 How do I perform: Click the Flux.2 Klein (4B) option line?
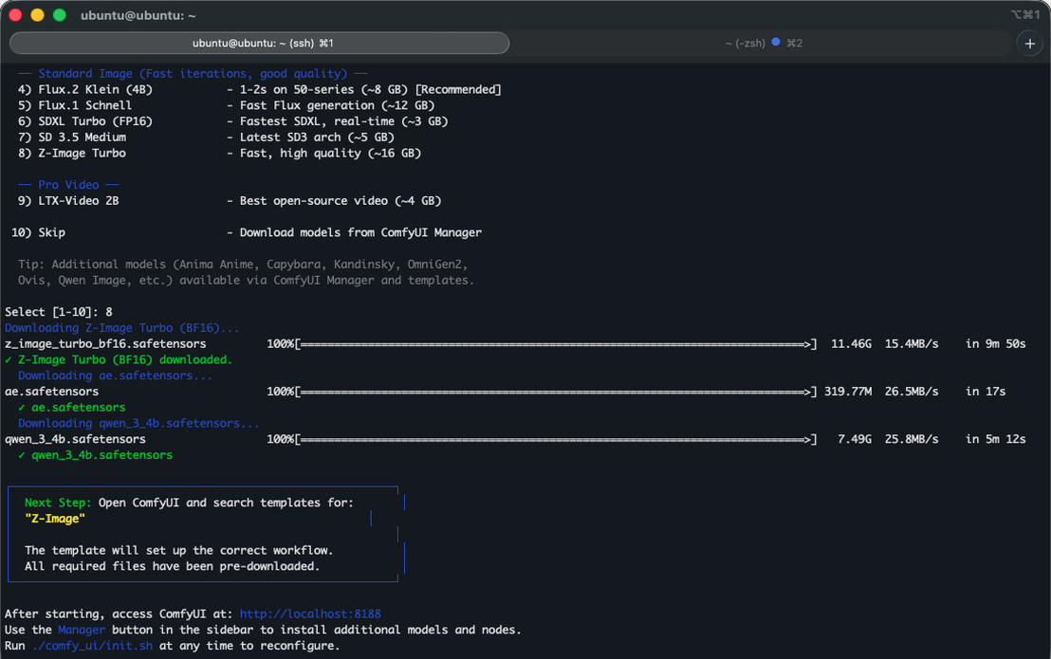pos(259,90)
